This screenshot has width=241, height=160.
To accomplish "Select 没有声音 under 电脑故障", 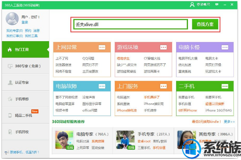I will pyautogui.click(x=89, y=97).
